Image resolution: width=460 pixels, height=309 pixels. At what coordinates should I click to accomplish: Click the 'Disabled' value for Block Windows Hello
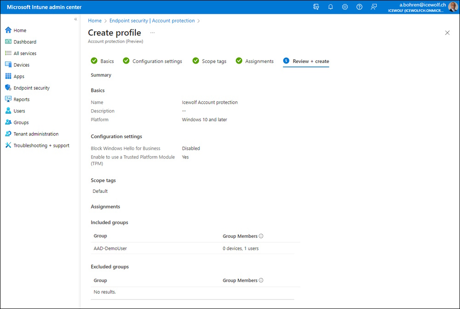191,148
